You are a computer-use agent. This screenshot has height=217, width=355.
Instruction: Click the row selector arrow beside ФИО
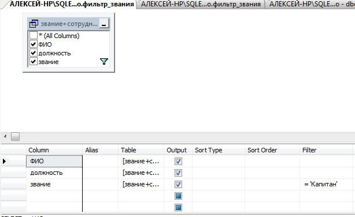point(4,161)
